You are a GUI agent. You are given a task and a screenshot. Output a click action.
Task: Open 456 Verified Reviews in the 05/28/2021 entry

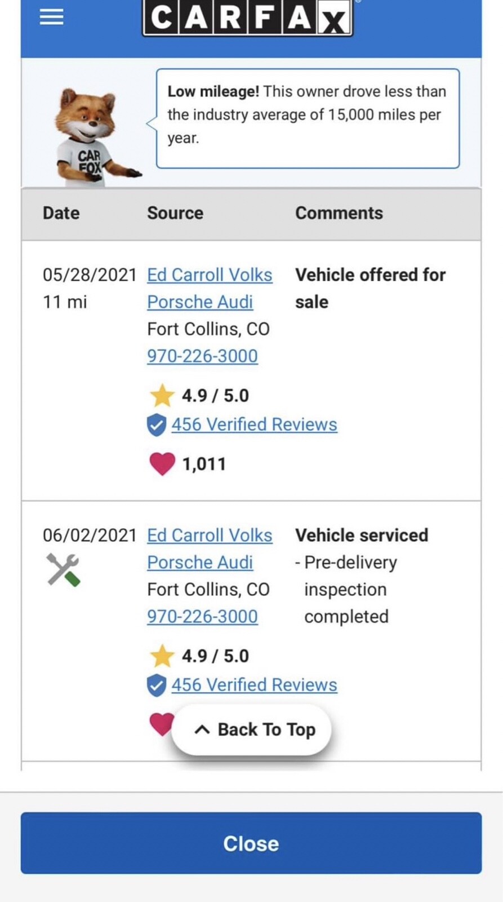click(x=254, y=425)
